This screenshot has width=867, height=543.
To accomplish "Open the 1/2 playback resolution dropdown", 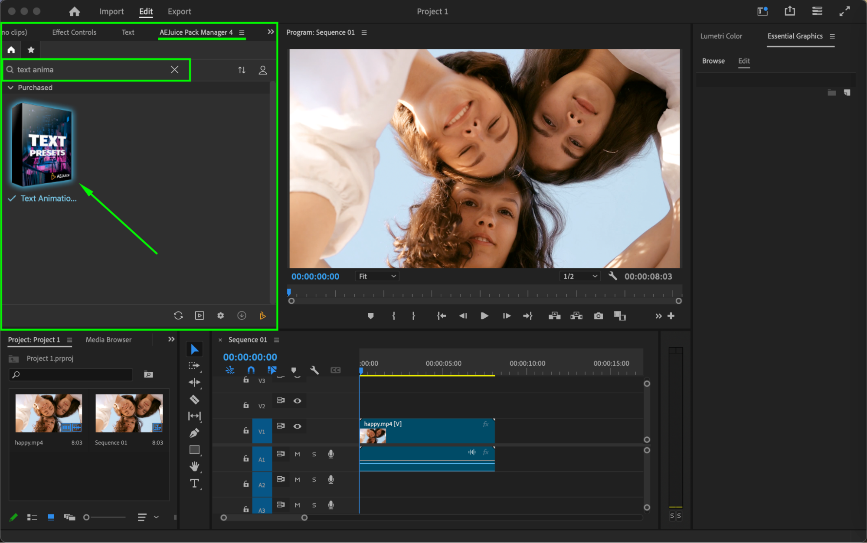I will click(579, 276).
